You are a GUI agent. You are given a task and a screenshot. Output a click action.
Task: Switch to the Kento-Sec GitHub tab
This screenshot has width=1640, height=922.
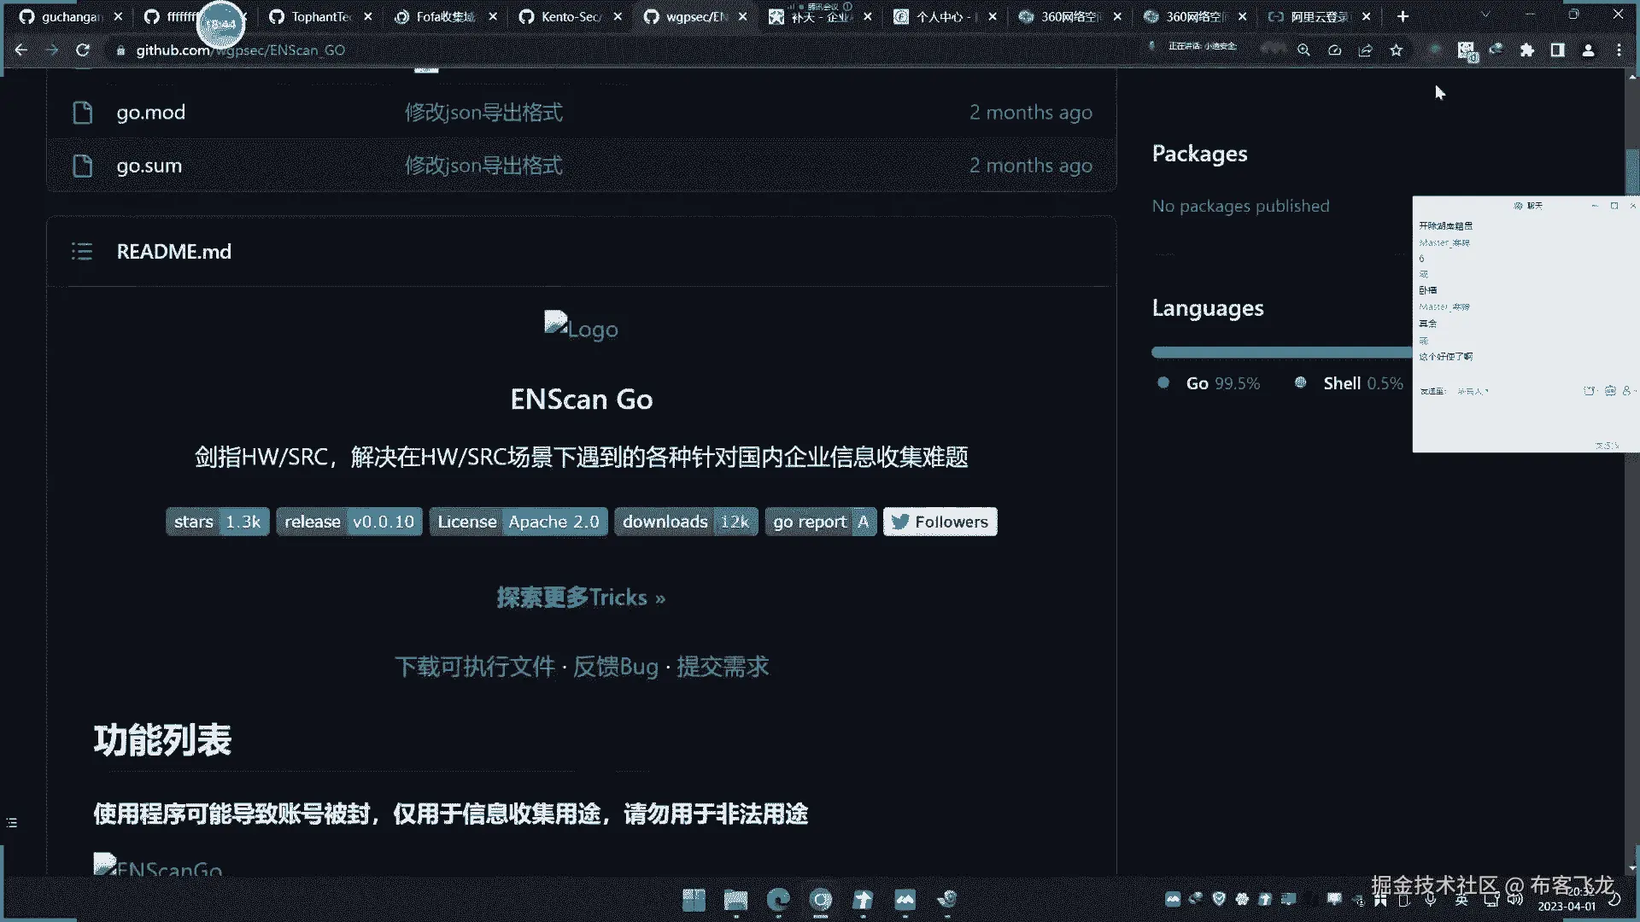(x=571, y=16)
